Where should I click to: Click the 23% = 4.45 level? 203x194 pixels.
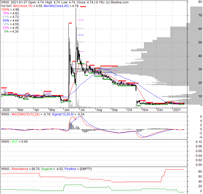pyautogui.click(x=11, y=28)
